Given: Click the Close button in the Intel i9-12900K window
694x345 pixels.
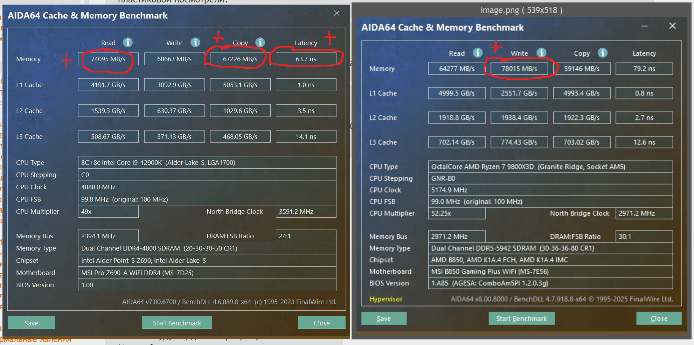Looking at the screenshot, I should coord(322,323).
